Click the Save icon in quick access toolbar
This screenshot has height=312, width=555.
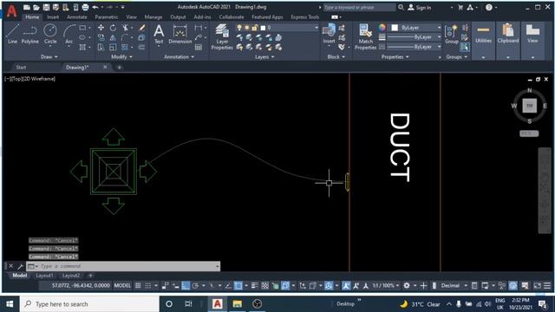pyautogui.click(x=46, y=7)
